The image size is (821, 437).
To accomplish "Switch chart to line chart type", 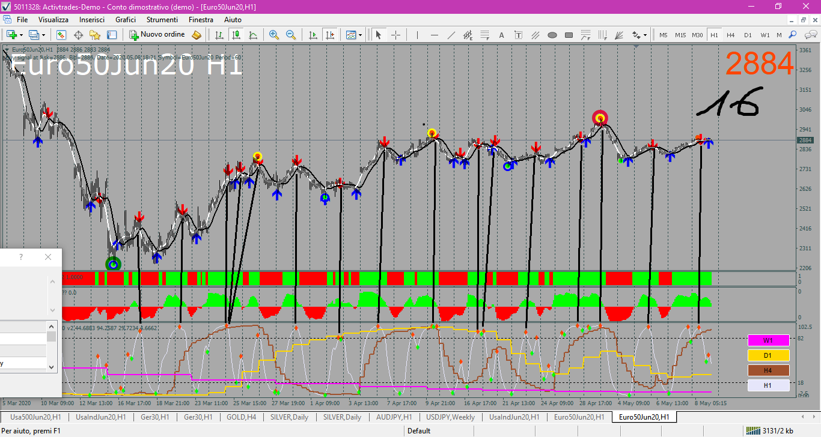I will point(253,35).
